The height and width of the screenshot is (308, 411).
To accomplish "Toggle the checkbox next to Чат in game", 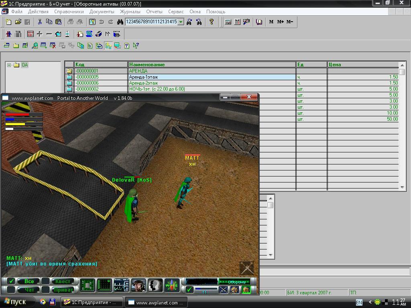I will [x=11, y=290].
